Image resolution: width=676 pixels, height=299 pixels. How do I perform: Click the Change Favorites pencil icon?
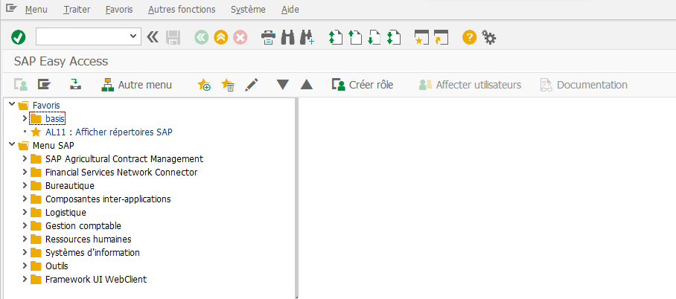pos(251,85)
